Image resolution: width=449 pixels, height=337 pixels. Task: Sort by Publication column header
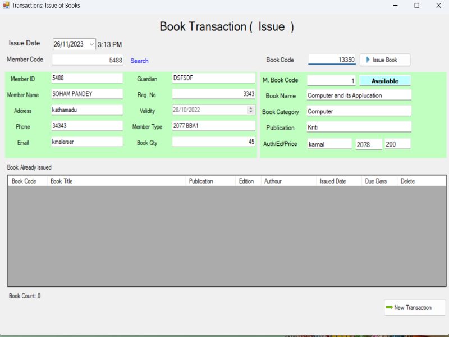[x=210, y=181]
